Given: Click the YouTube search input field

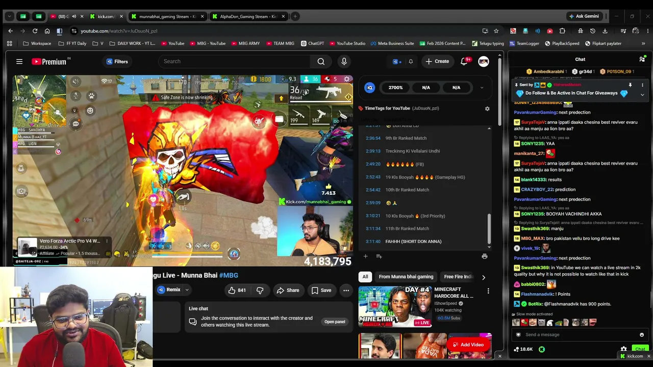Looking at the screenshot, I should 235,62.
